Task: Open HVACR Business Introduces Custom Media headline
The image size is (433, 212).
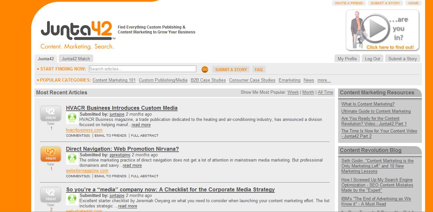Action: pos(122,108)
